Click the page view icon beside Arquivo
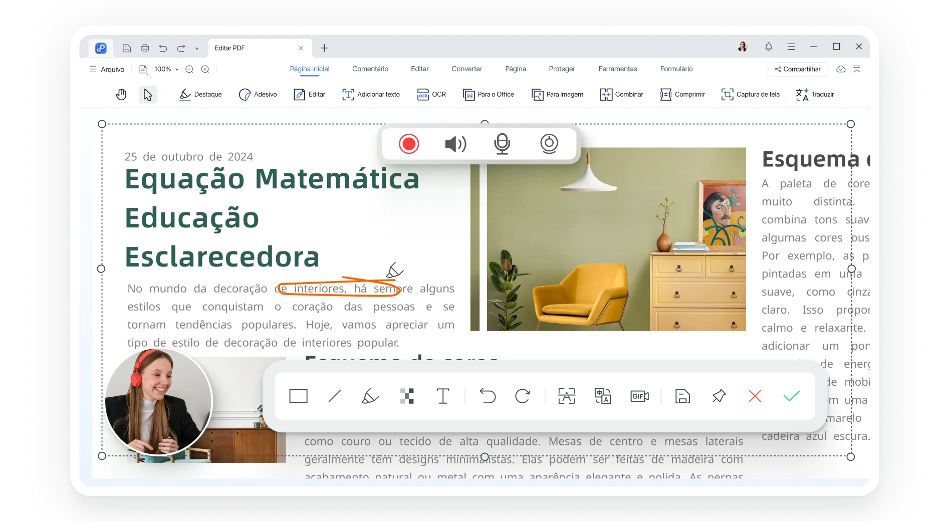Screen dimensions: 940x521 [x=143, y=69]
